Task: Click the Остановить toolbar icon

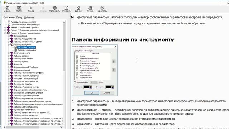Action: coord(55,8)
